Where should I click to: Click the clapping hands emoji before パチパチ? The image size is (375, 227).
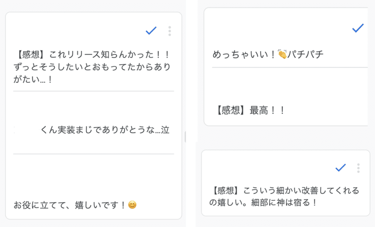[x=282, y=54]
